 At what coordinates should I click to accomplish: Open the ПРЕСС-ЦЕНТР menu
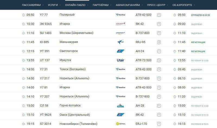(158, 5)
